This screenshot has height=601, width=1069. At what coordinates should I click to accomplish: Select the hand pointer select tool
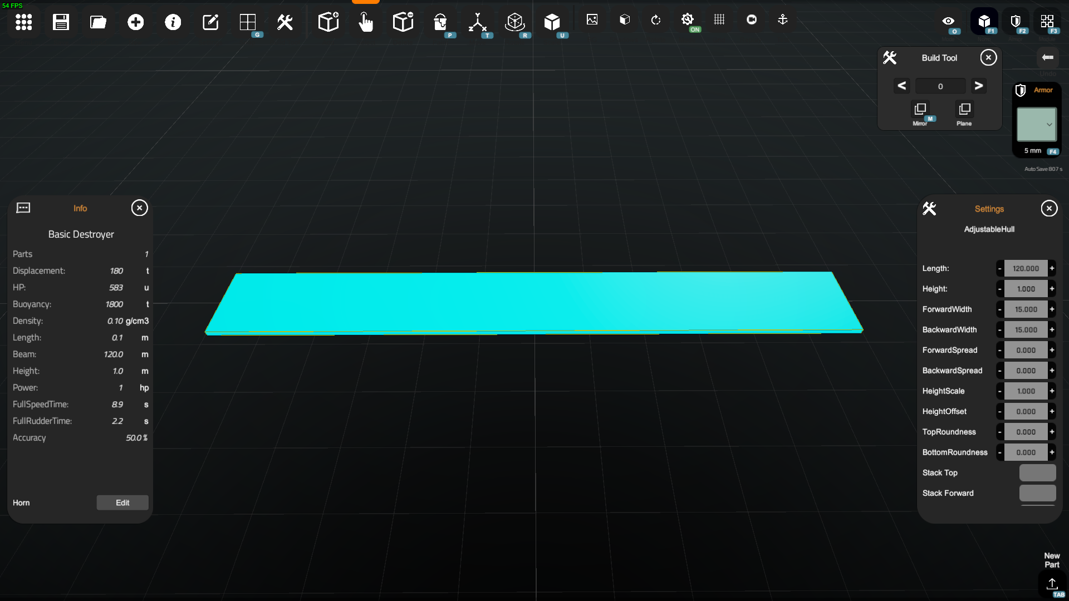click(365, 22)
